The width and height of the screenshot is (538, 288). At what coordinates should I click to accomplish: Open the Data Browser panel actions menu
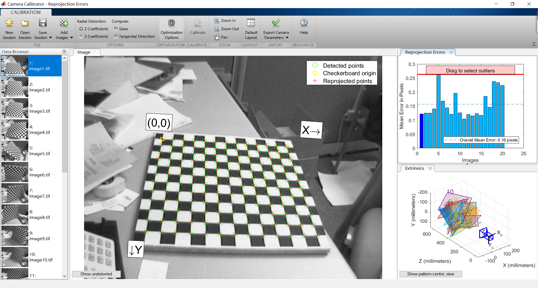coord(64,52)
